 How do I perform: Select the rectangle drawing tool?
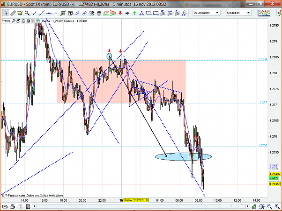[x=156, y=13]
